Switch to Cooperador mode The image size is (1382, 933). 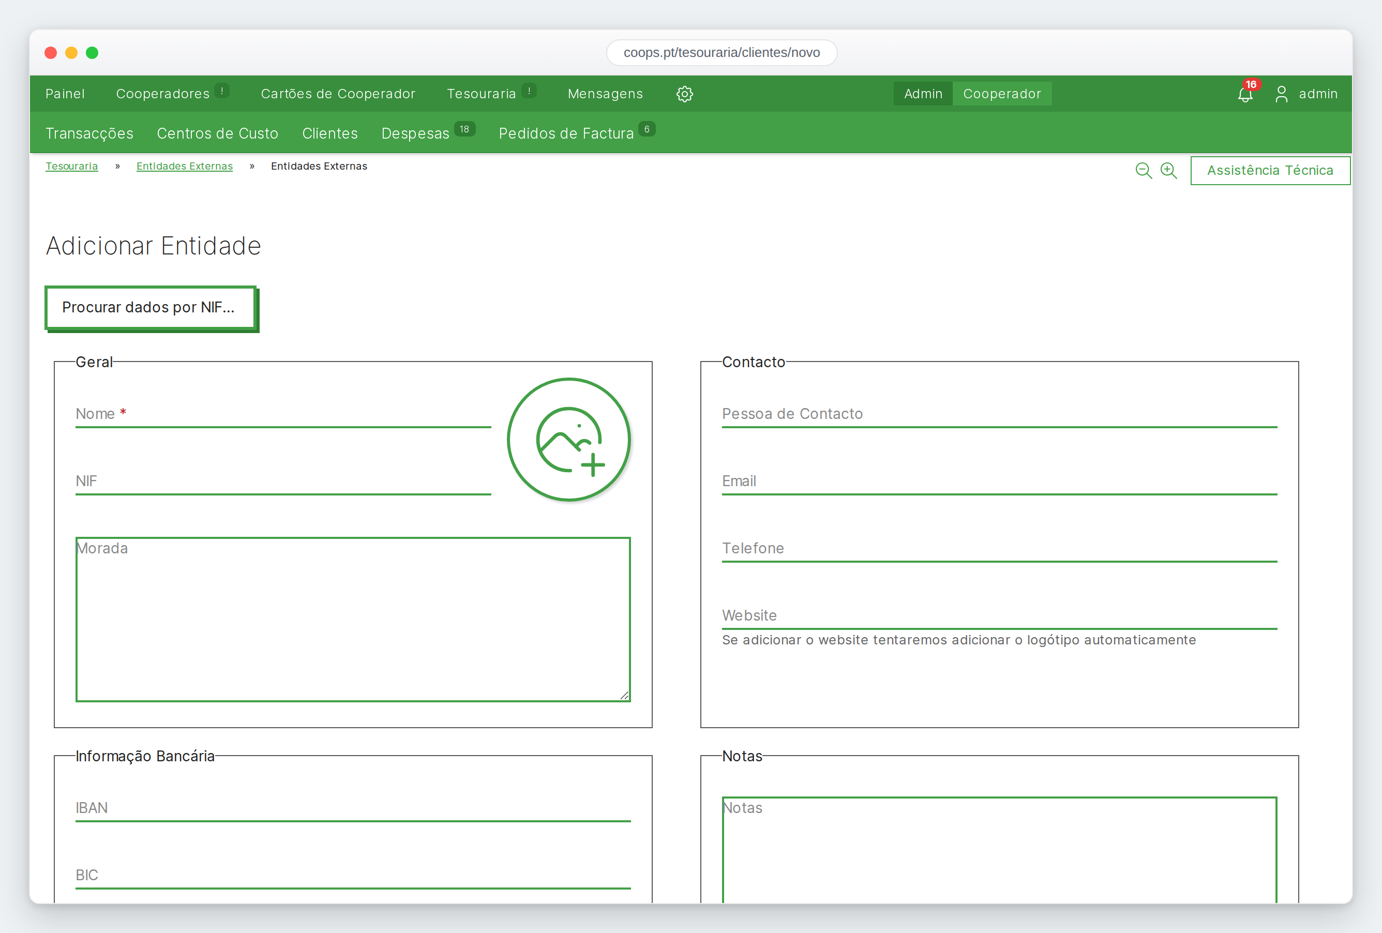click(1002, 94)
